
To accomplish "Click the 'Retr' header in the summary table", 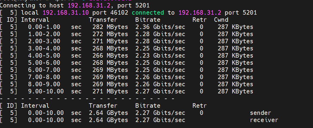I will [200, 106].
